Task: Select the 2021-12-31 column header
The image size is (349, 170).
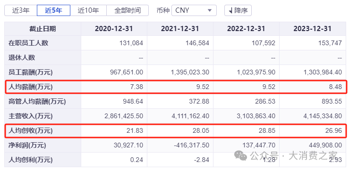Action: point(180,29)
